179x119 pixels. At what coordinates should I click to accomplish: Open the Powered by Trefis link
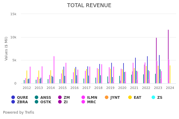18,112
